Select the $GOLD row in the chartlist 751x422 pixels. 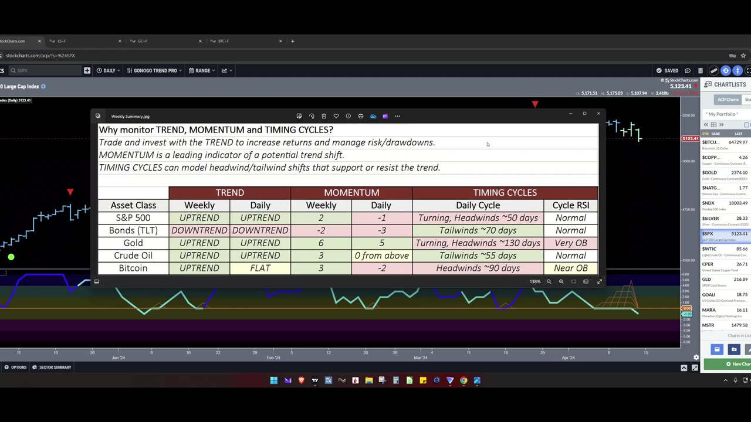point(726,175)
